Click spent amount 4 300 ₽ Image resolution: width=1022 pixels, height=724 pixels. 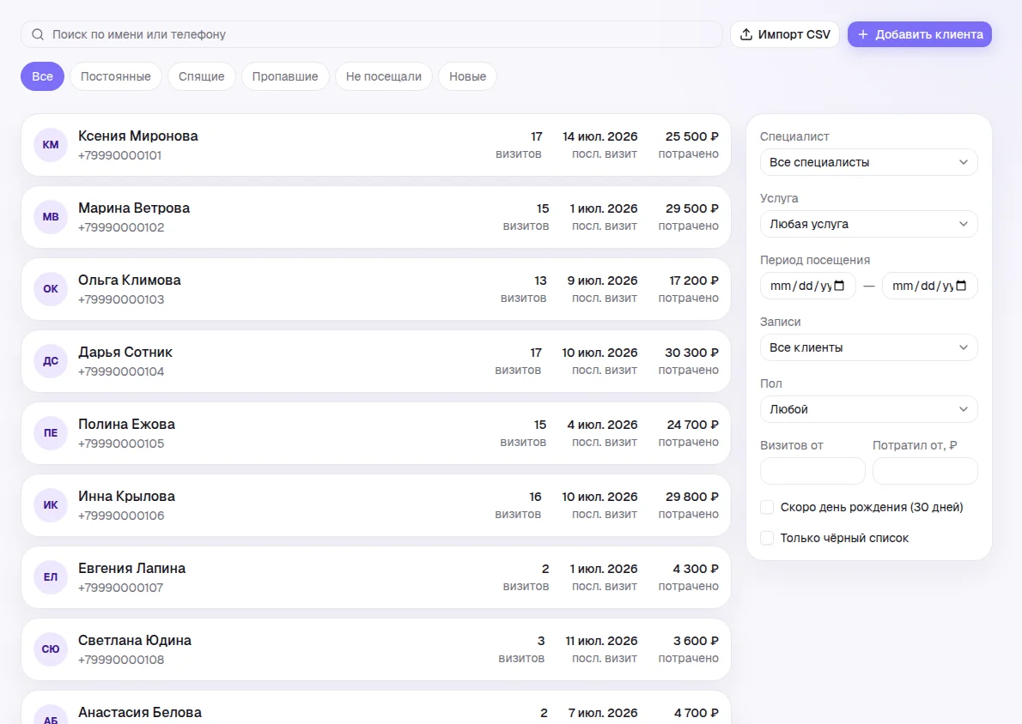(x=696, y=569)
